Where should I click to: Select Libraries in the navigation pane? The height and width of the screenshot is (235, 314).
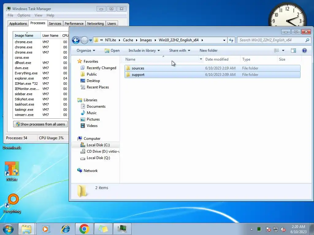tap(90, 100)
